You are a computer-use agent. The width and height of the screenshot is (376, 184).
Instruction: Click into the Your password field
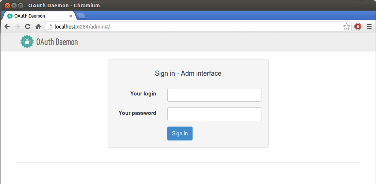tap(214, 114)
